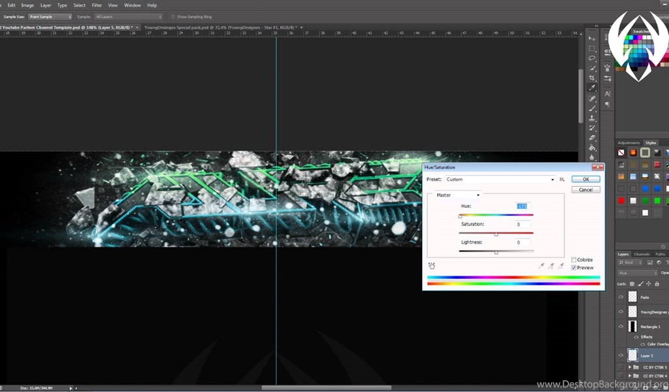Select the Blur tool
Screen dimensions: 669x392
pyautogui.click(x=592, y=157)
